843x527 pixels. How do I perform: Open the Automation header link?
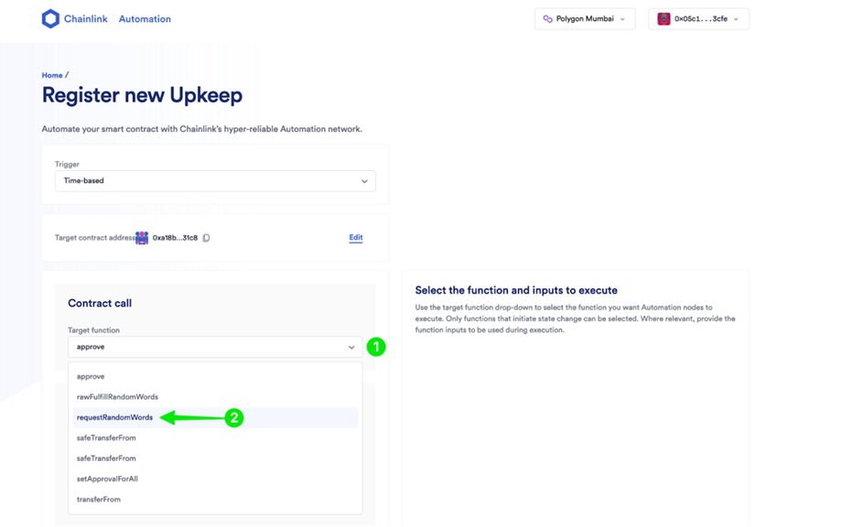(x=145, y=19)
